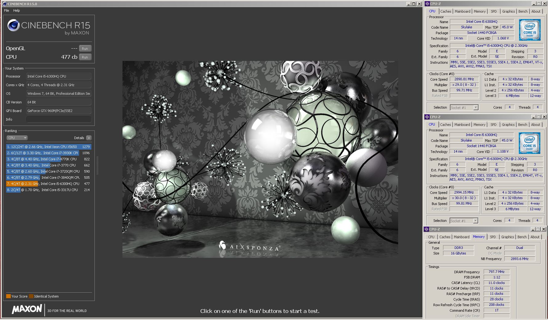Open Bench tab in middle CPU-Z window
The width and height of the screenshot is (548, 320).
pyautogui.click(x=522, y=125)
